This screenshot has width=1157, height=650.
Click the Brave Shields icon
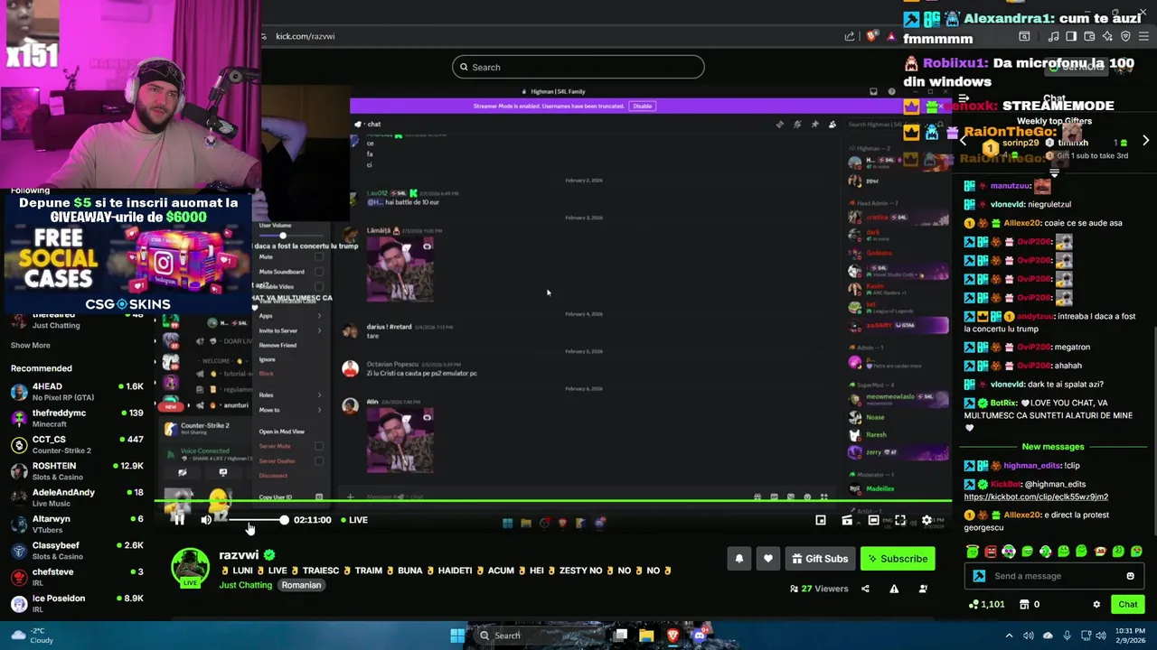[x=871, y=36]
